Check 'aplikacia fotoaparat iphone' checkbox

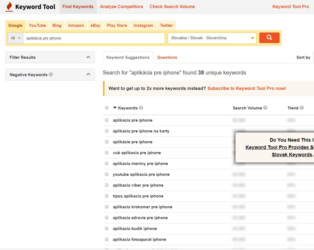(107, 239)
